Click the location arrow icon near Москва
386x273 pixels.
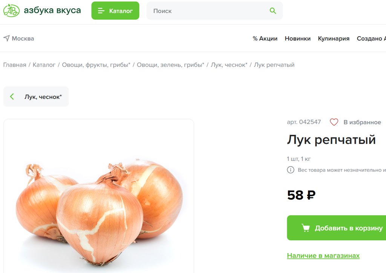click(6, 38)
